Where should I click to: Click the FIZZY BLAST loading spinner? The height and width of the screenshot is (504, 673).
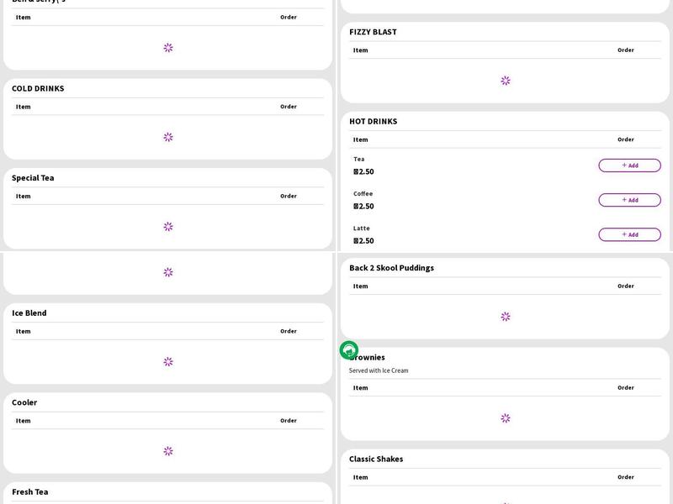506,81
